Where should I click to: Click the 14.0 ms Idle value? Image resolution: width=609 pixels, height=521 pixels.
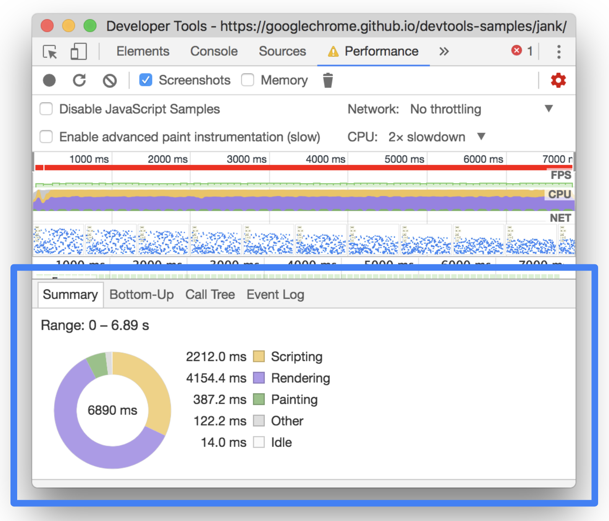coord(224,442)
